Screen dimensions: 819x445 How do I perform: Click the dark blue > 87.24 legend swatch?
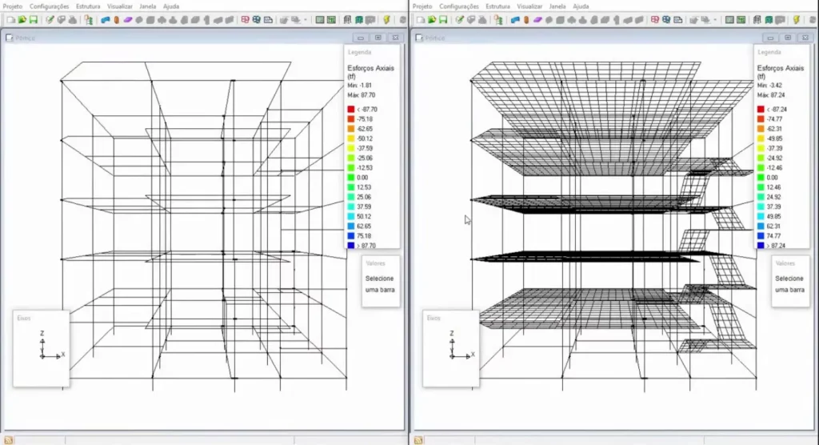(x=760, y=246)
